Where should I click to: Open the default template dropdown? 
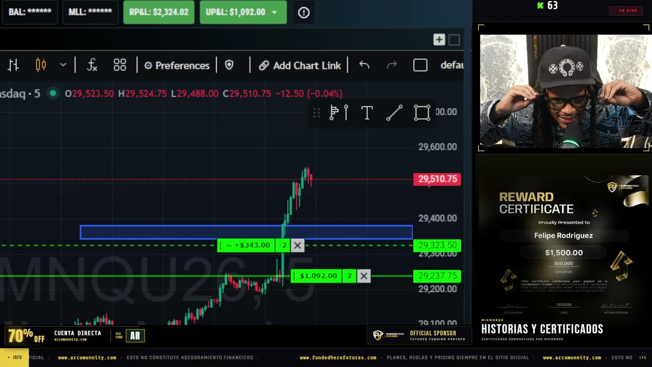tap(452, 65)
